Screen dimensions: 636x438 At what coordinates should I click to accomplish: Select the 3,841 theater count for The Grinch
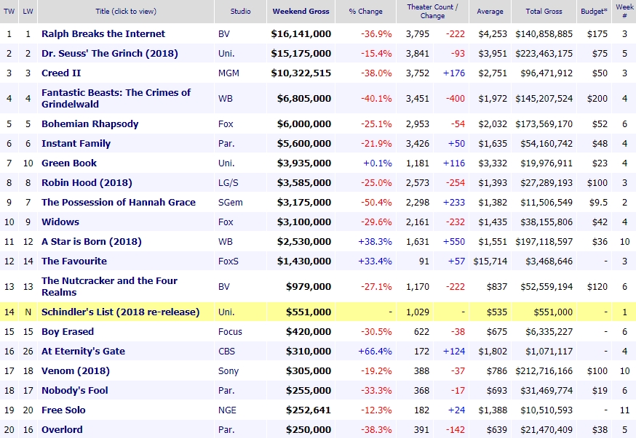tap(418, 54)
